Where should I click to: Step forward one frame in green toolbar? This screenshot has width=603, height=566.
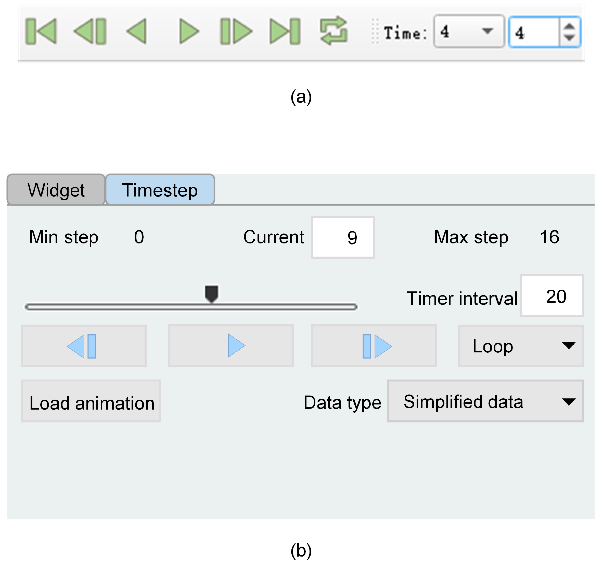click(236, 32)
